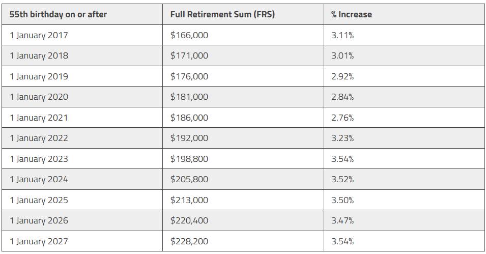
Task: Click the "55th birthday on or after" header
Action: tap(58, 15)
